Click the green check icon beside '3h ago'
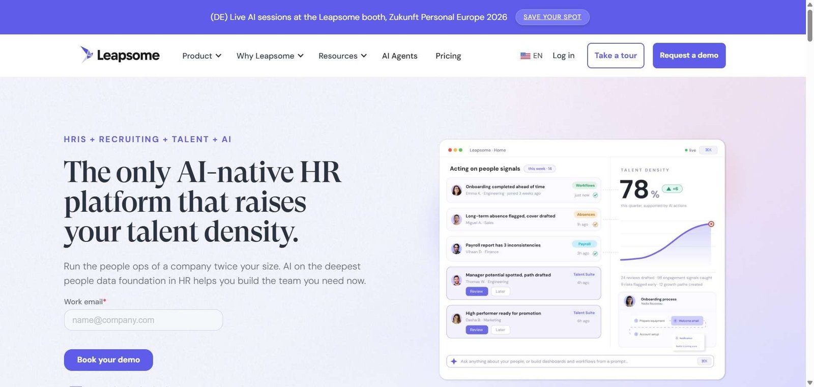This screenshot has height=387, width=814. pyautogui.click(x=595, y=254)
